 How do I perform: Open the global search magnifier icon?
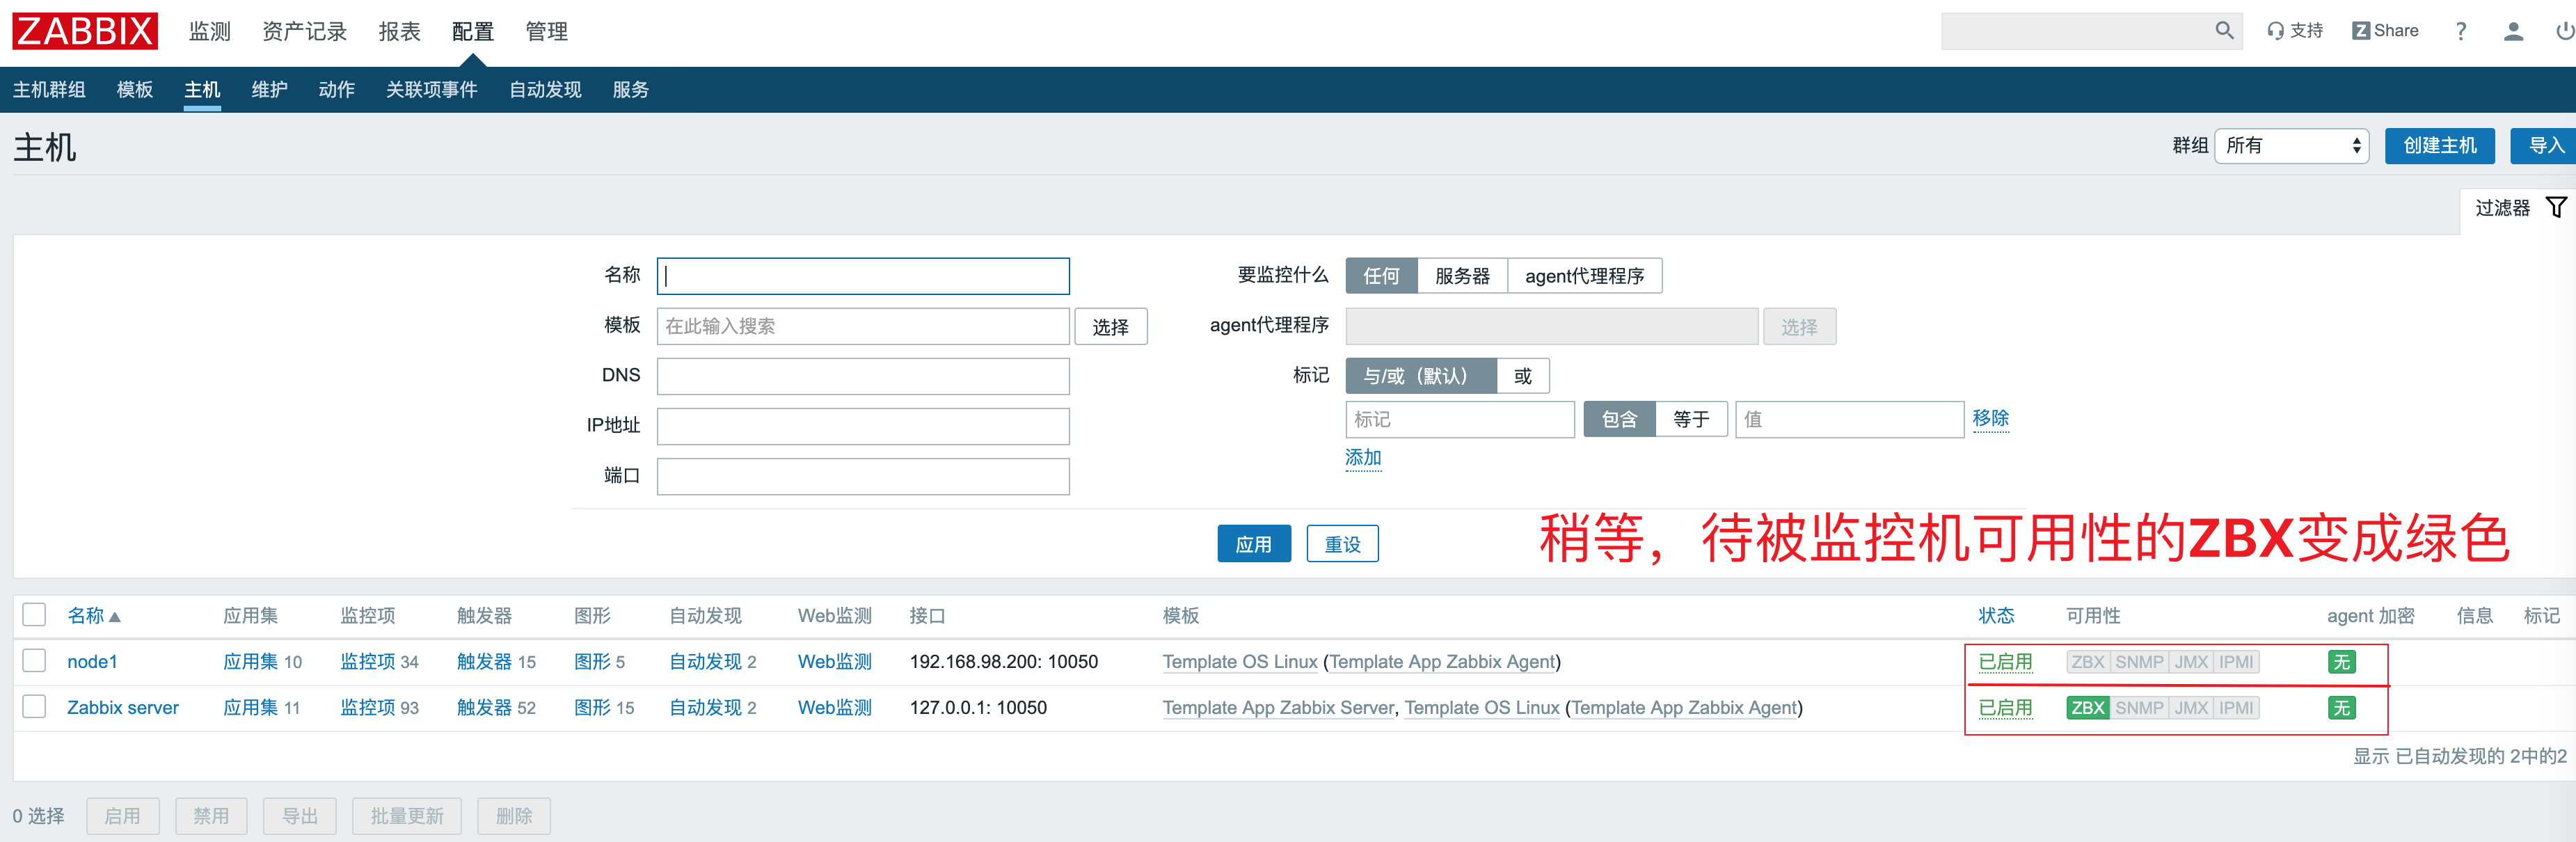click(2225, 30)
